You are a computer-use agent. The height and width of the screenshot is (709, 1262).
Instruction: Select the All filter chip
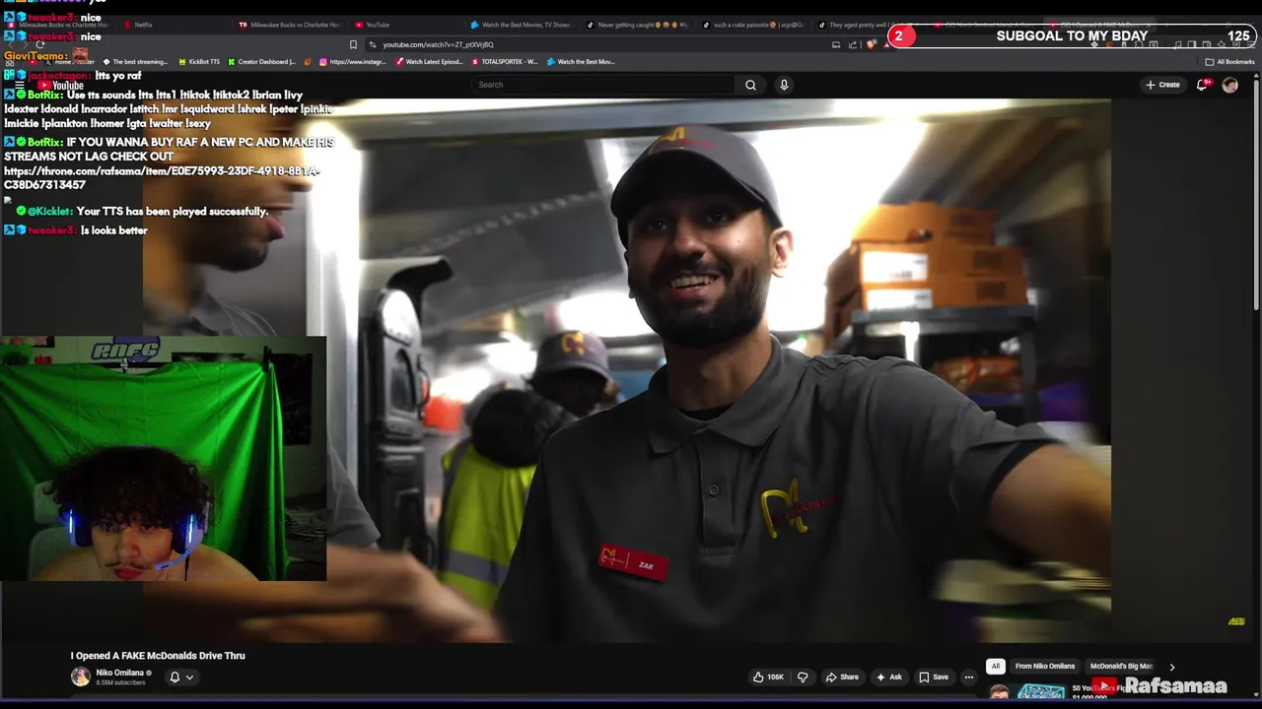pos(996,666)
